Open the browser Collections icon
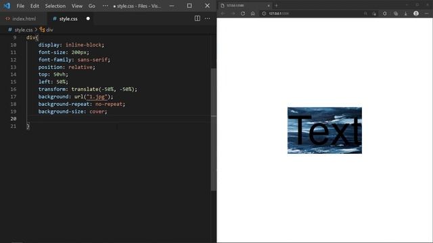Image resolution: width=433 pixels, height=243 pixels. [x=396, y=13]
